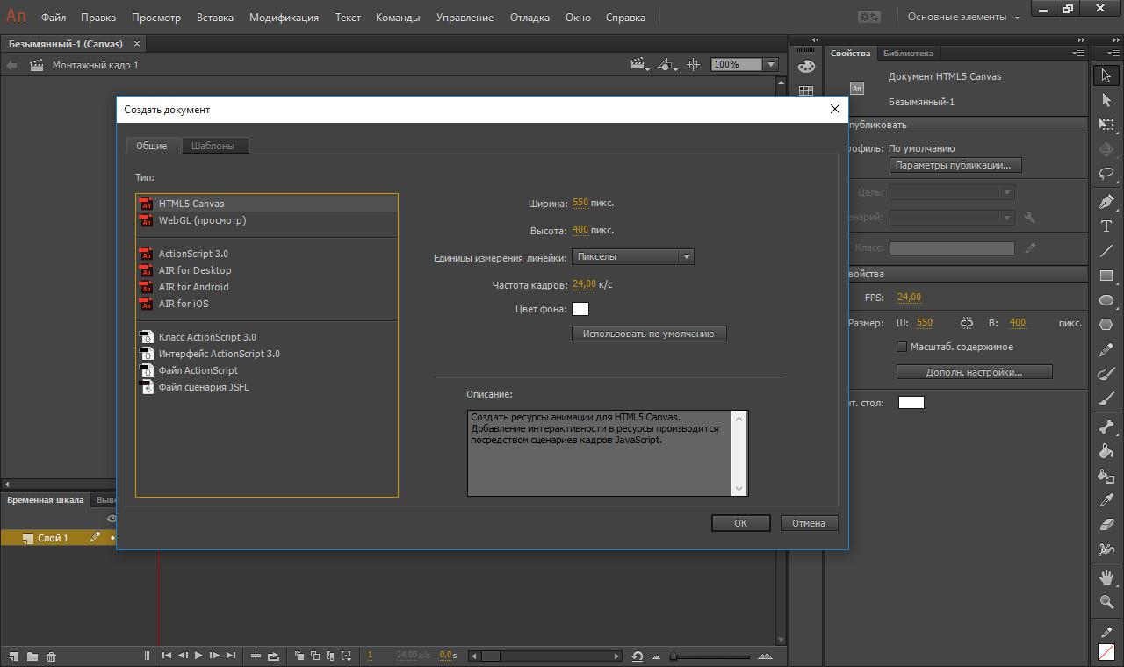Screen dimensions: 1124x667
Task: Open the Управление menu
Action: click(465, 17)
